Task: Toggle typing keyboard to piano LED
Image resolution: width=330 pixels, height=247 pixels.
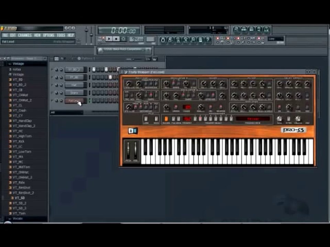Action: pyautogui.click(x=218, y=38)
